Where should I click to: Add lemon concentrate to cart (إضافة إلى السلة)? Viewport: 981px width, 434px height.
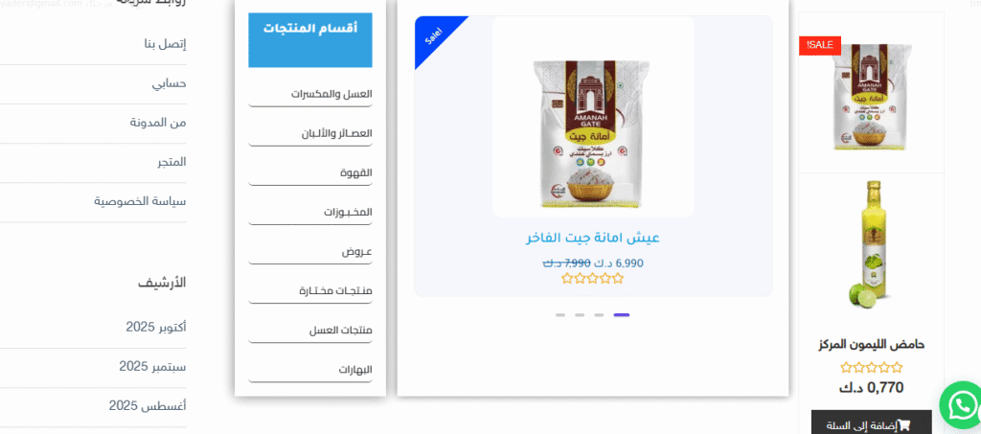click(872, 425)
